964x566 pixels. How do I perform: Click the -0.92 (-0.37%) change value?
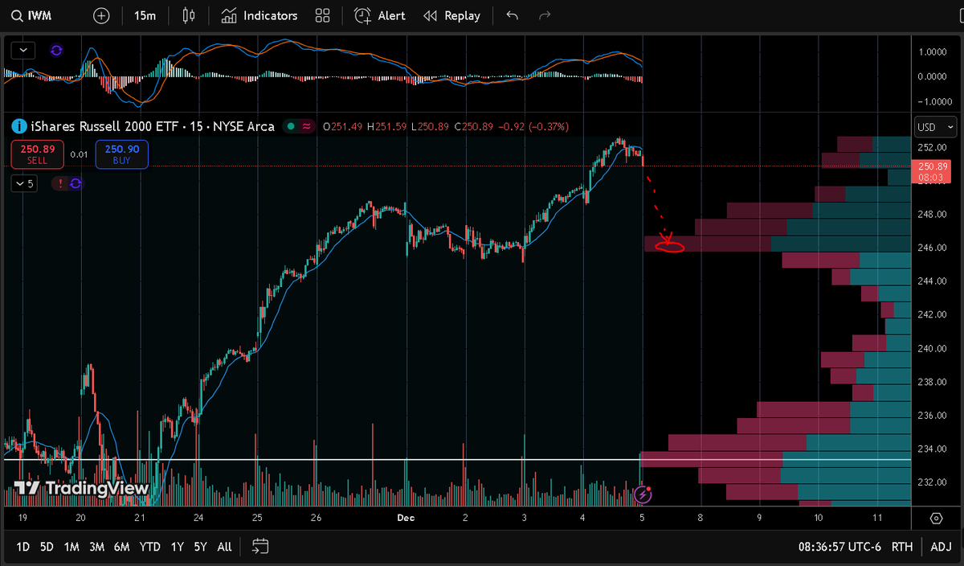click(533, 126)
